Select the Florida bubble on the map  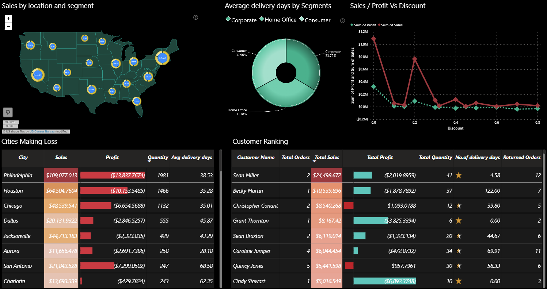(137, 101)
